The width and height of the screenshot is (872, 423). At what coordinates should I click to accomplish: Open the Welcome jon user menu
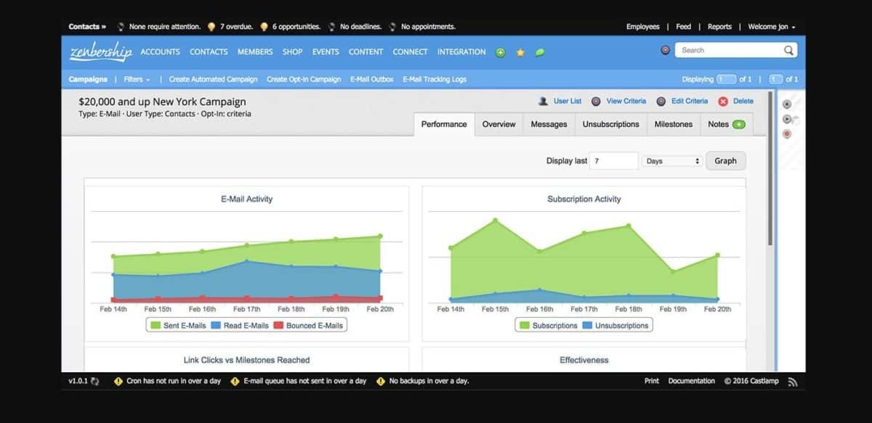[772, 27]
